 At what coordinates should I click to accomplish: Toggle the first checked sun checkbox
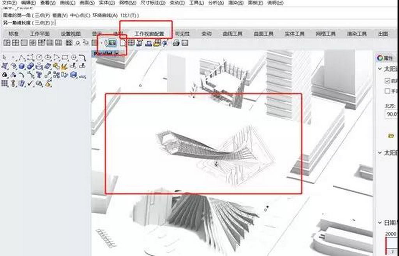(387, 81)
